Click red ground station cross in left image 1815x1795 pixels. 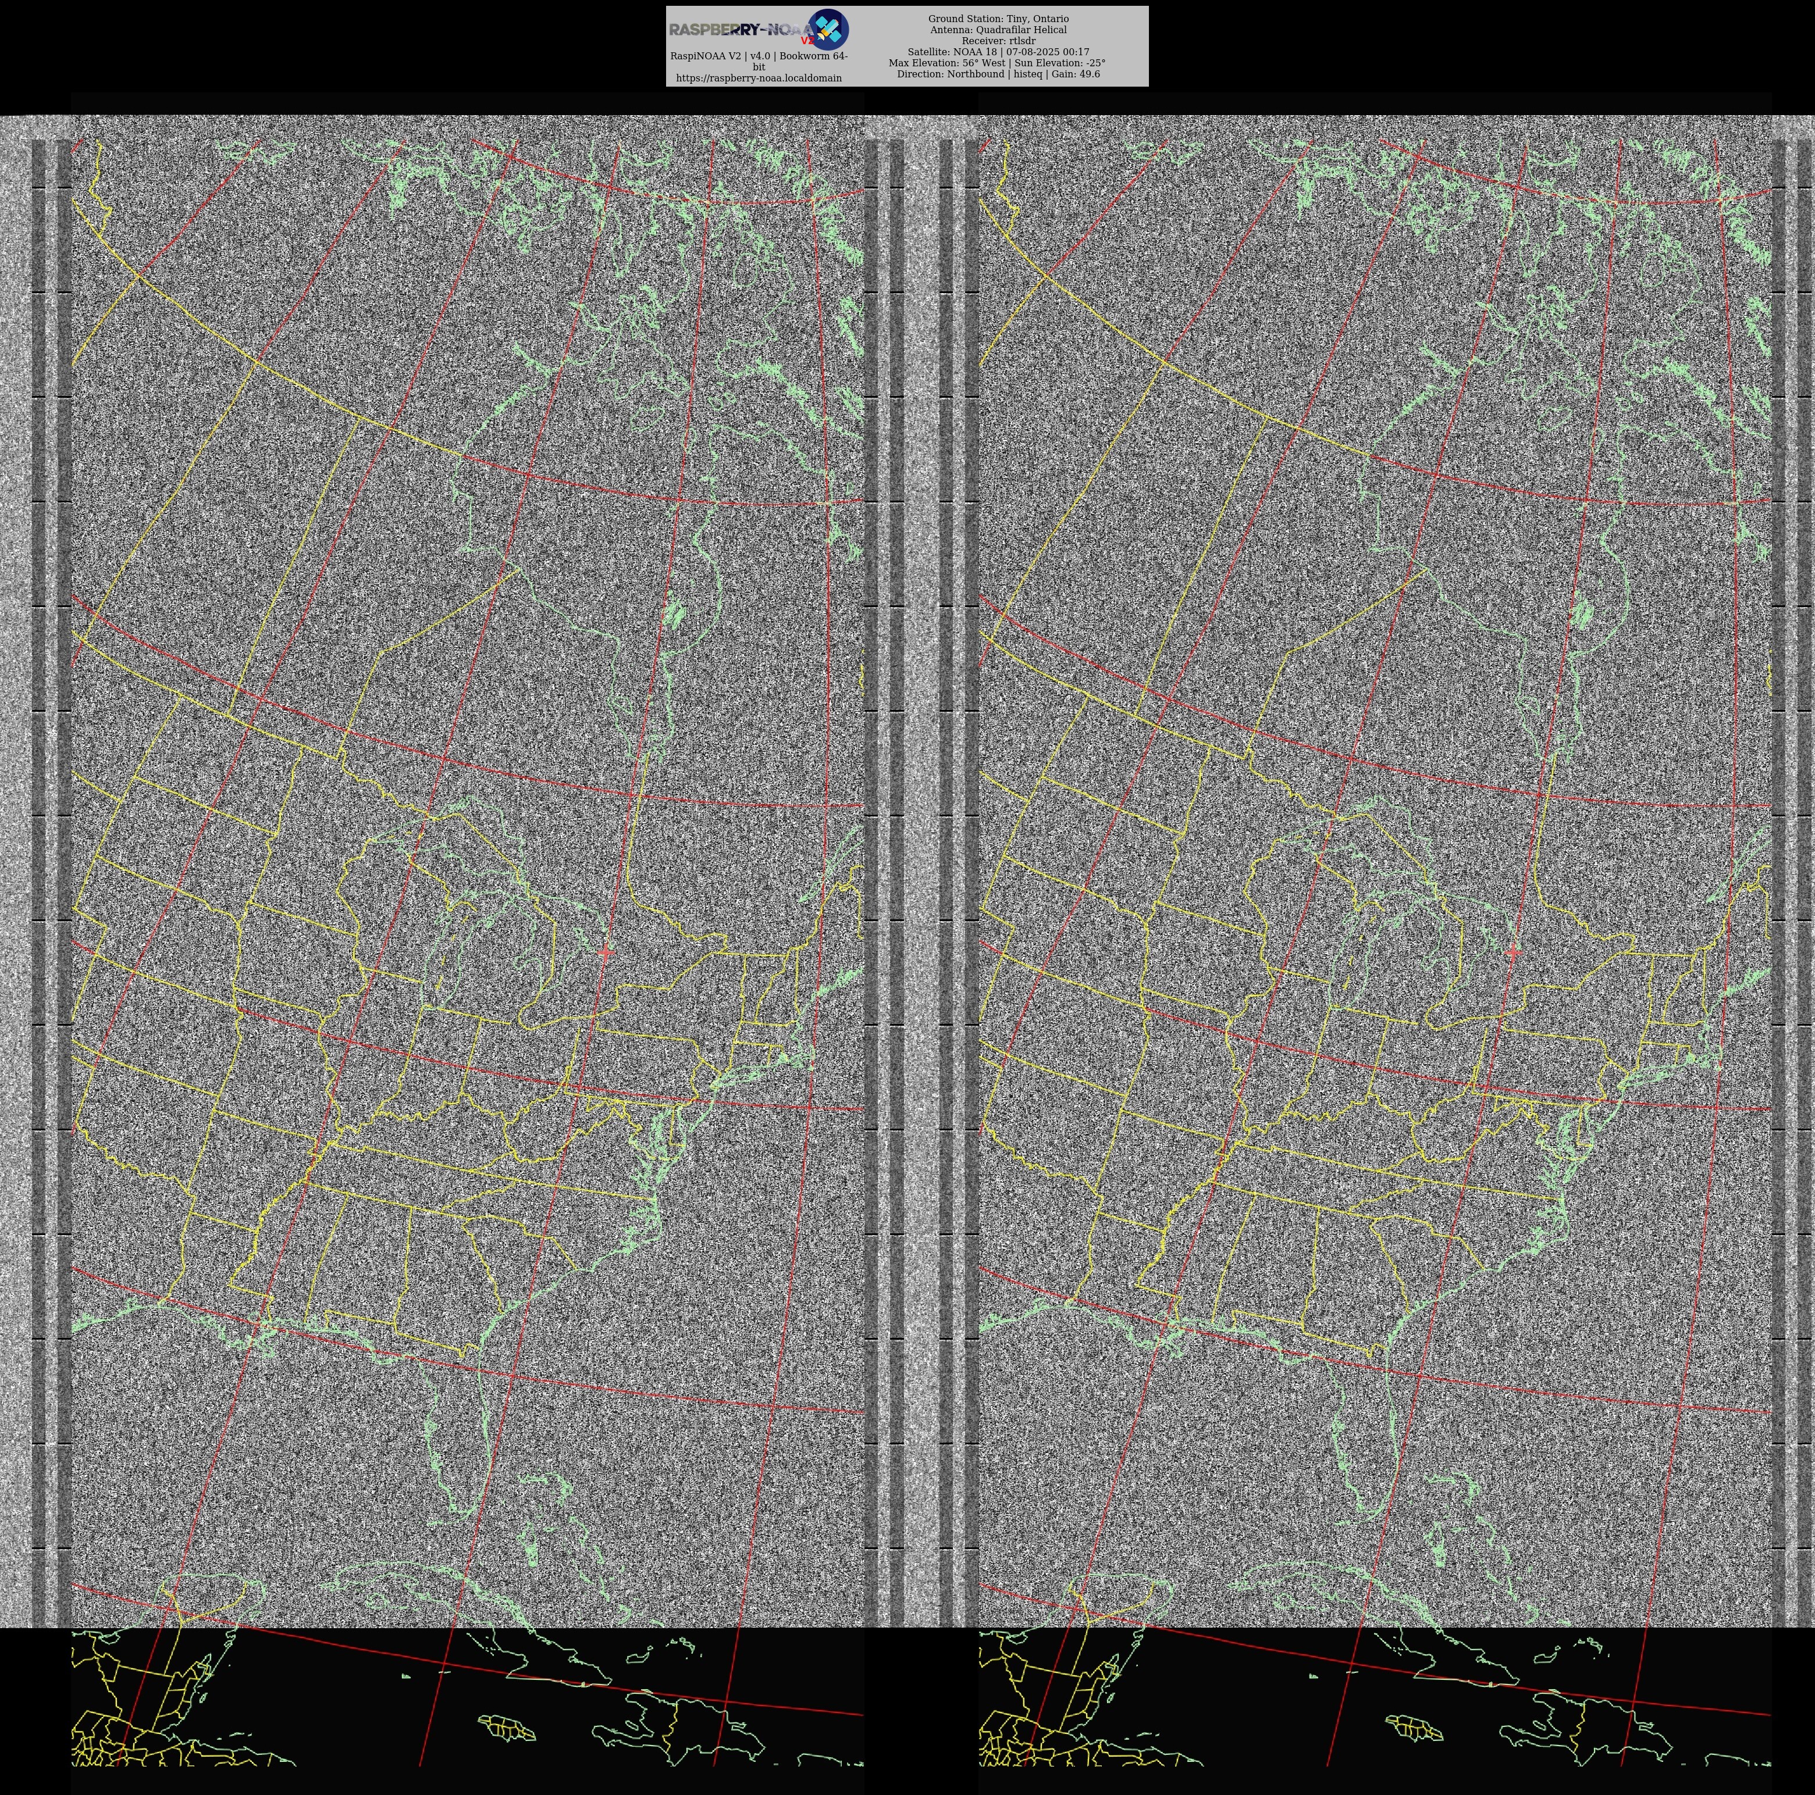(x=606, y=952)
